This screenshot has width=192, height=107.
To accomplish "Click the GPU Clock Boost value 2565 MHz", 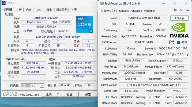I will coord(180,97).
